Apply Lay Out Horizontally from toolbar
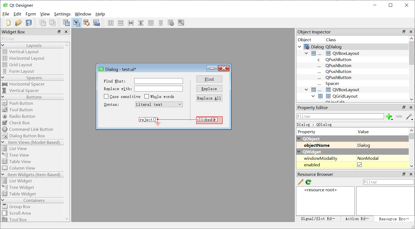The height and width of the screenshot is (229, 415). tap(110, 23)
